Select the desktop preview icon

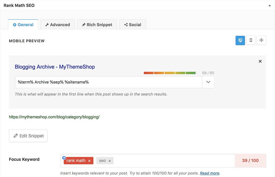click(x=240, y=40)
